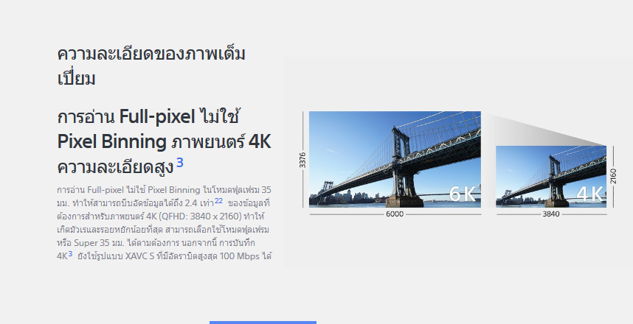
Task: Open footnote 3 after 4K in paragraph
Action: pyautogui.click(x=70, y=254)
